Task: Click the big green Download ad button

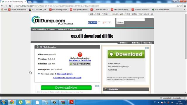Action: click(126, 54)
